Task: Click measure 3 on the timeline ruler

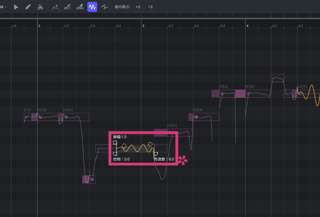Action: pyautogui.click(x=143, y=26)
